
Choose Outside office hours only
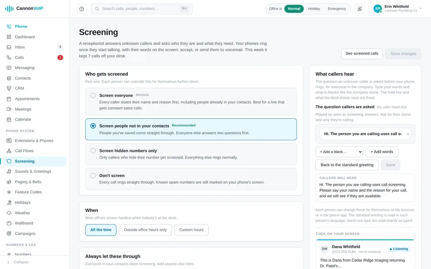(145, 230)
